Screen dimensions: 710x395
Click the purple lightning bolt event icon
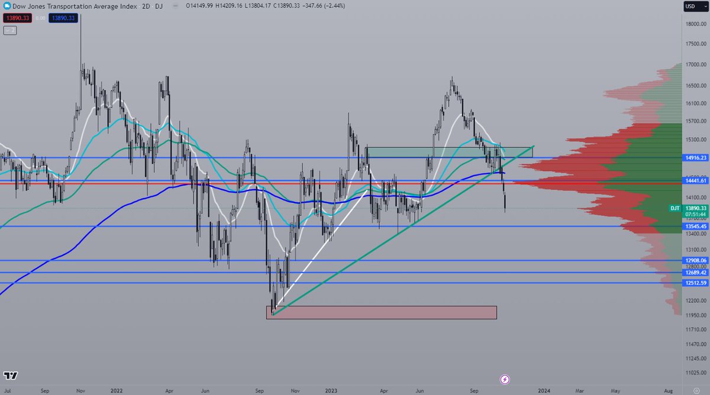pos(505,379)
